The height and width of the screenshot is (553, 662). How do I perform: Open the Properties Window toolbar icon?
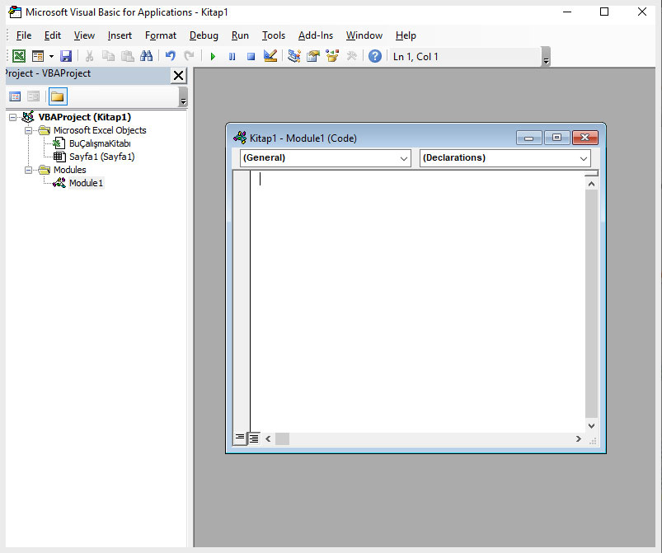313,56
